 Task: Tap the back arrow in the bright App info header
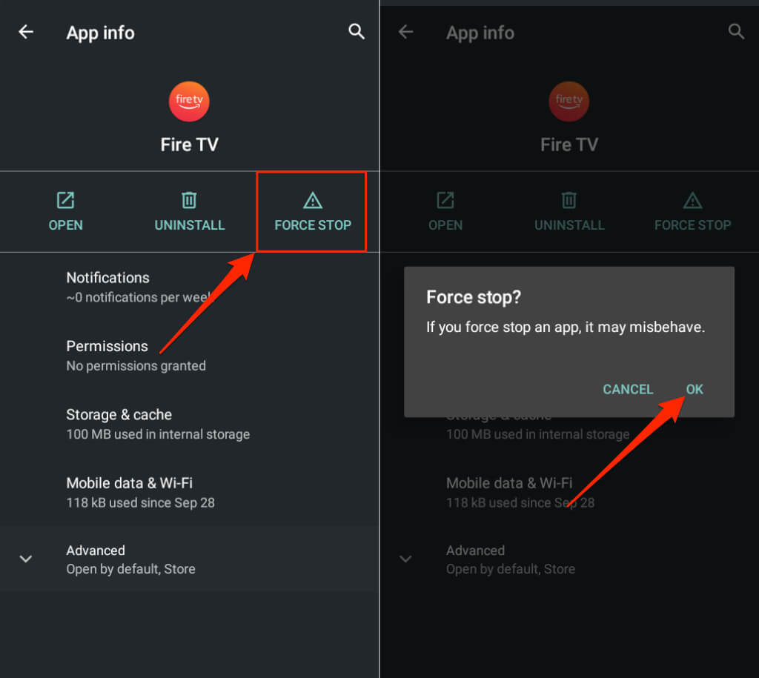pyautogui.click(x=26, y=32)
